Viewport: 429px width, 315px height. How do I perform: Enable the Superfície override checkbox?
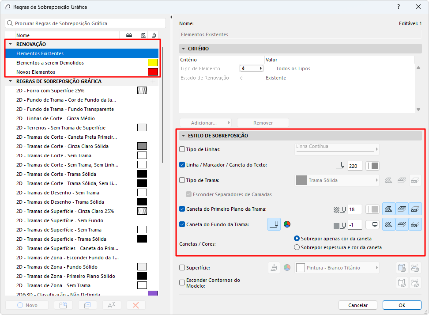point(182,267)
